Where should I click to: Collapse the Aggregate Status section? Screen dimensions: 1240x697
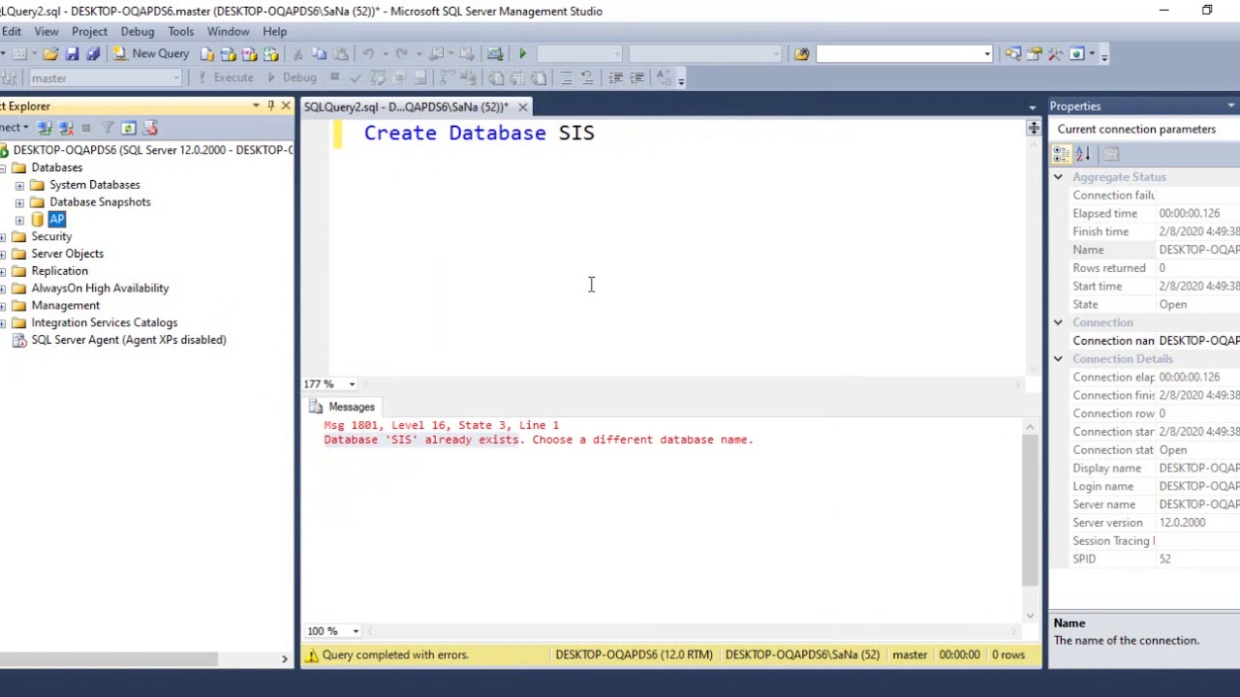(x=1058, y=177)
